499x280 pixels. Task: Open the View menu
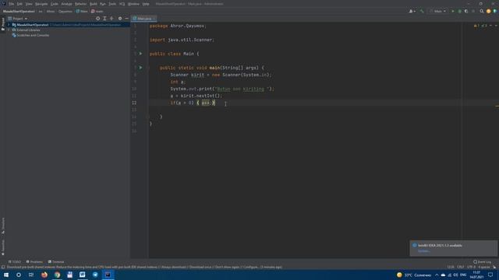click(x=29, y=4)
